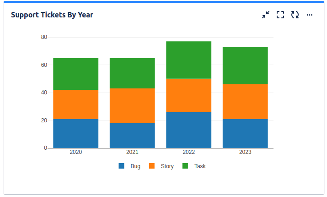Select the orange Story segment for 2021
The image size is (327, 197).
132,106
